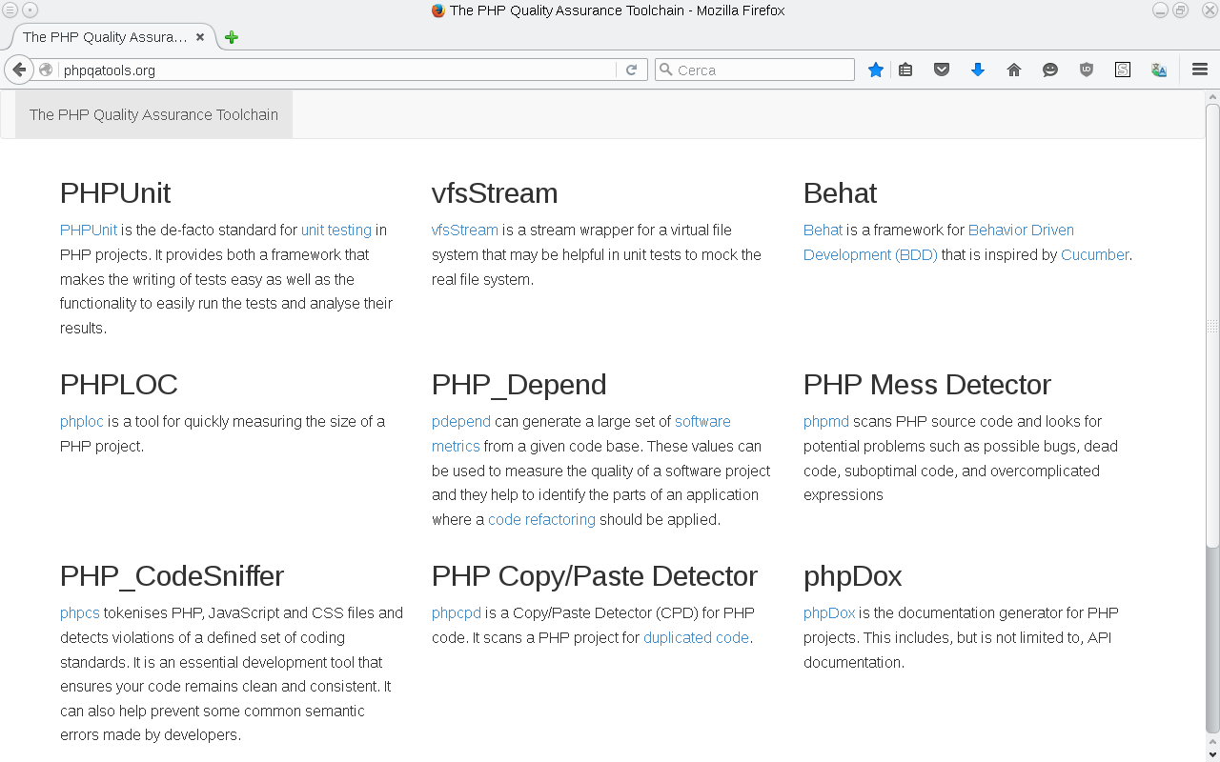Open the vfsStream link
This screenshot has height=762, width=1220.
(x=465, y=230)
